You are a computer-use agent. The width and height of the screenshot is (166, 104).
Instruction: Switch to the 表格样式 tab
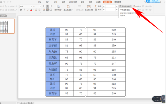pyautogui.click(x=118, y=2)
